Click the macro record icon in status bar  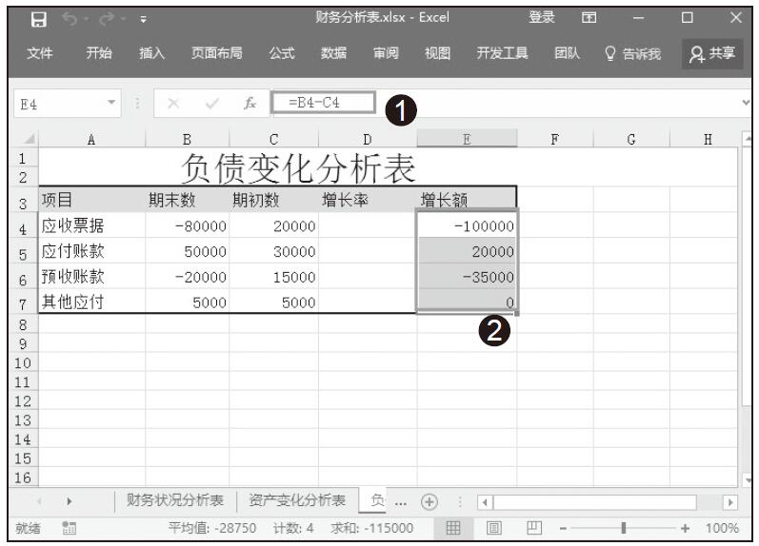tap(69, 528)
